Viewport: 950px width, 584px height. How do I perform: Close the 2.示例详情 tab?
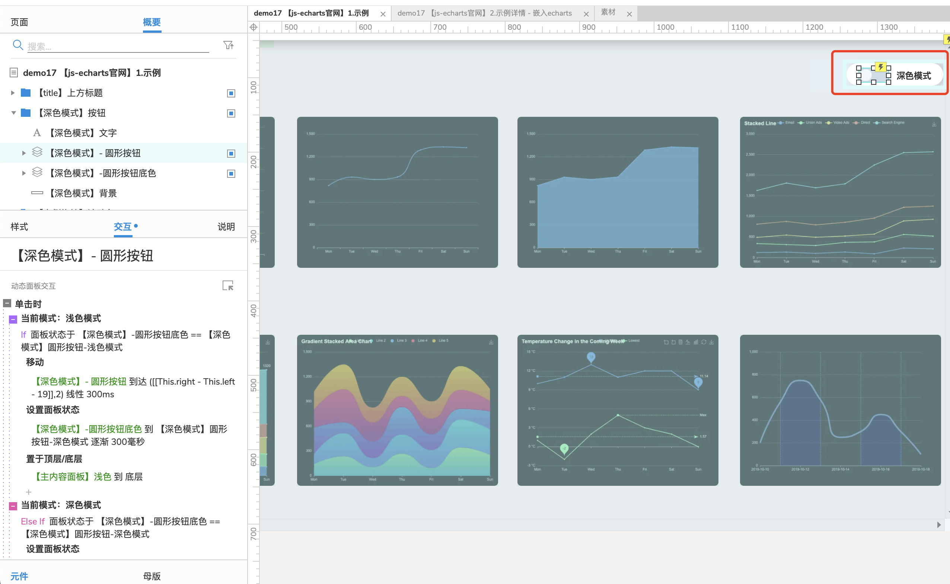pyautogui.click(x=586, y=14)
